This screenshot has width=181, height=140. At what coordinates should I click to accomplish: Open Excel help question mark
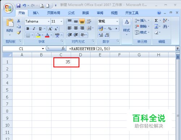(159, 13)
